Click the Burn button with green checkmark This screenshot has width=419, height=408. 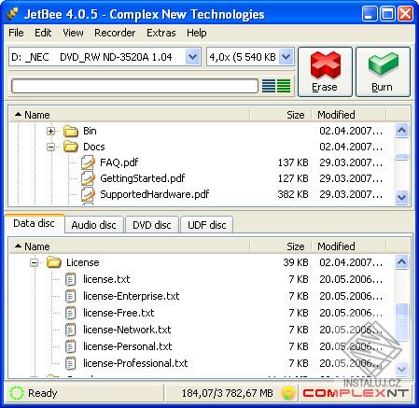pyautogui.click(x=383, y=72)
